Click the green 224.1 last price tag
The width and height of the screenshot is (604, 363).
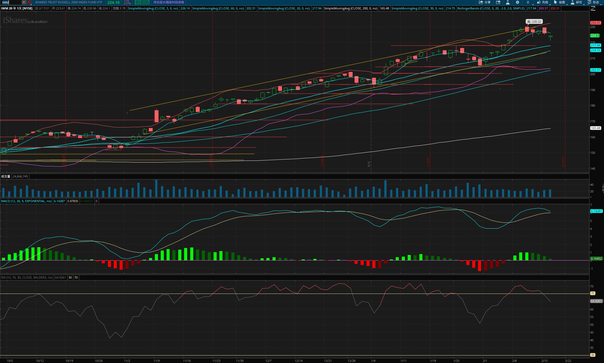(x=595, y=36)
